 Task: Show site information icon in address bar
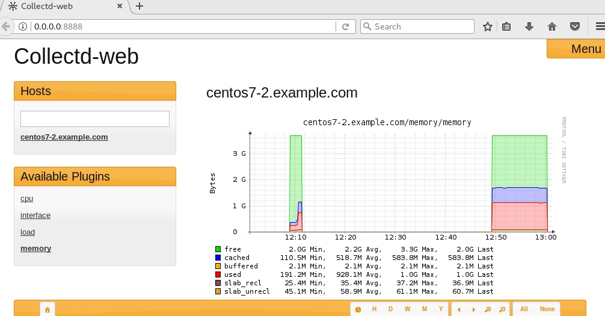click(x=23, y=26)
